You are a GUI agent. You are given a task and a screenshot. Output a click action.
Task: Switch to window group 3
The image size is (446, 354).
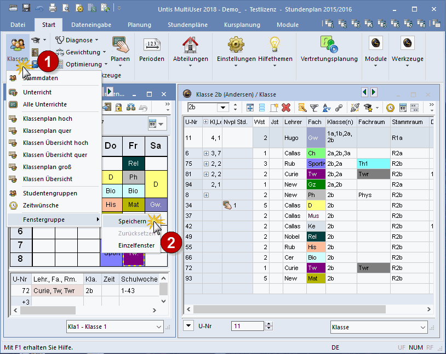coord(356,24)
